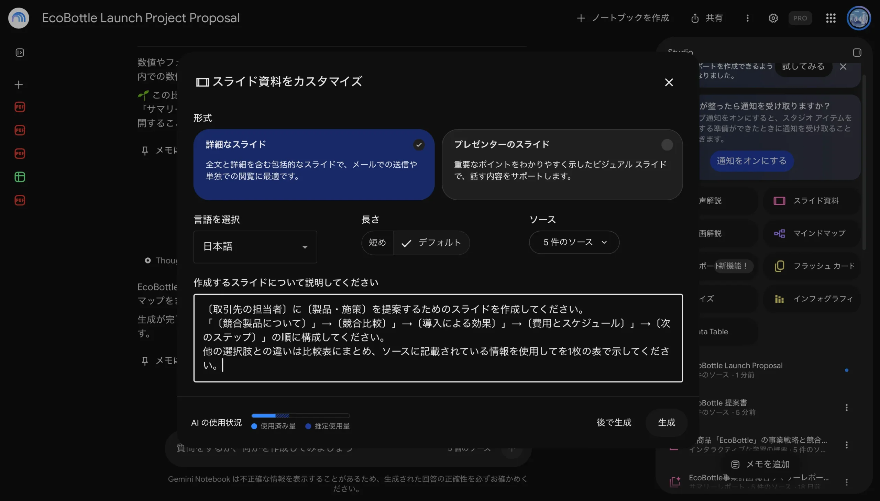Click 後で生成 button

point(614,423)
